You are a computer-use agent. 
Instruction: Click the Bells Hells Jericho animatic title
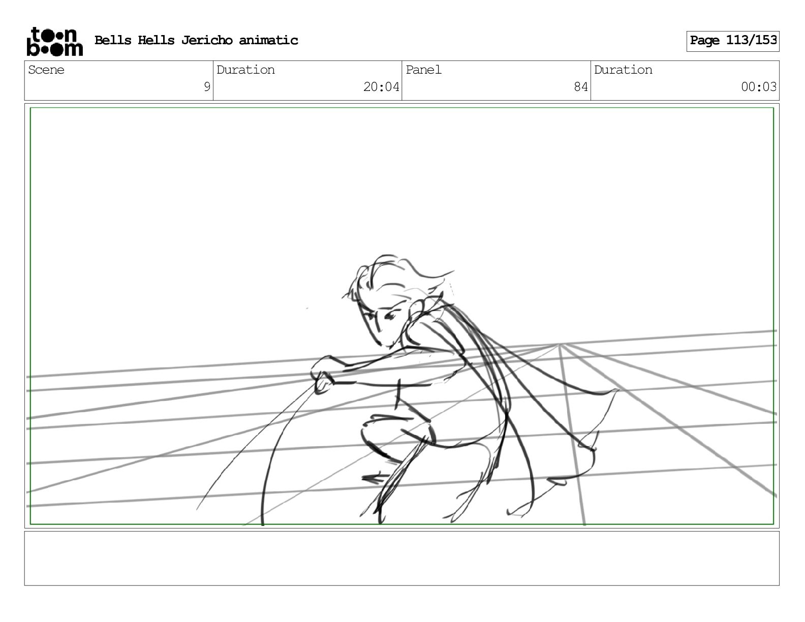(196, 40)
